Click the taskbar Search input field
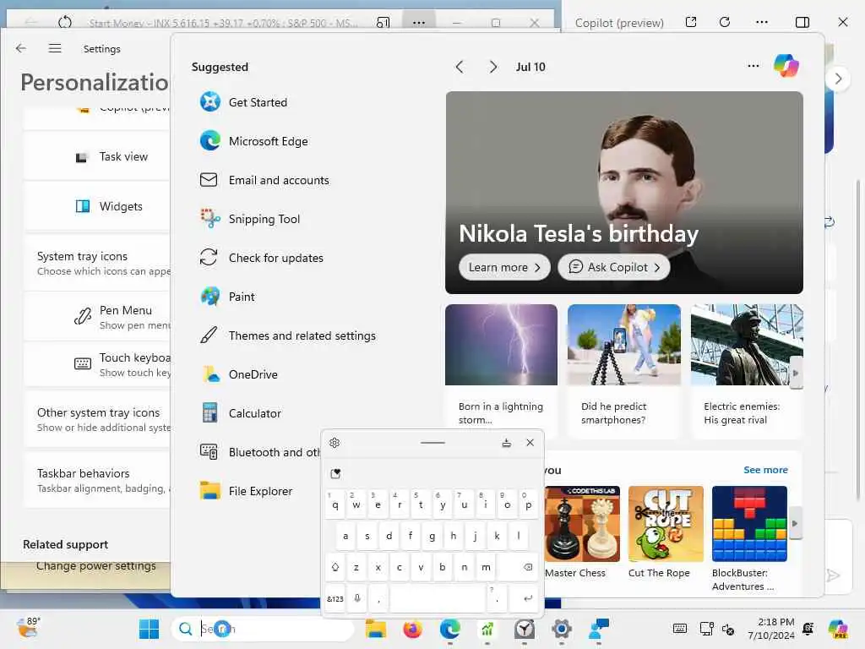The height and width of the screenshot is (649, 865). tap(264, 629)
